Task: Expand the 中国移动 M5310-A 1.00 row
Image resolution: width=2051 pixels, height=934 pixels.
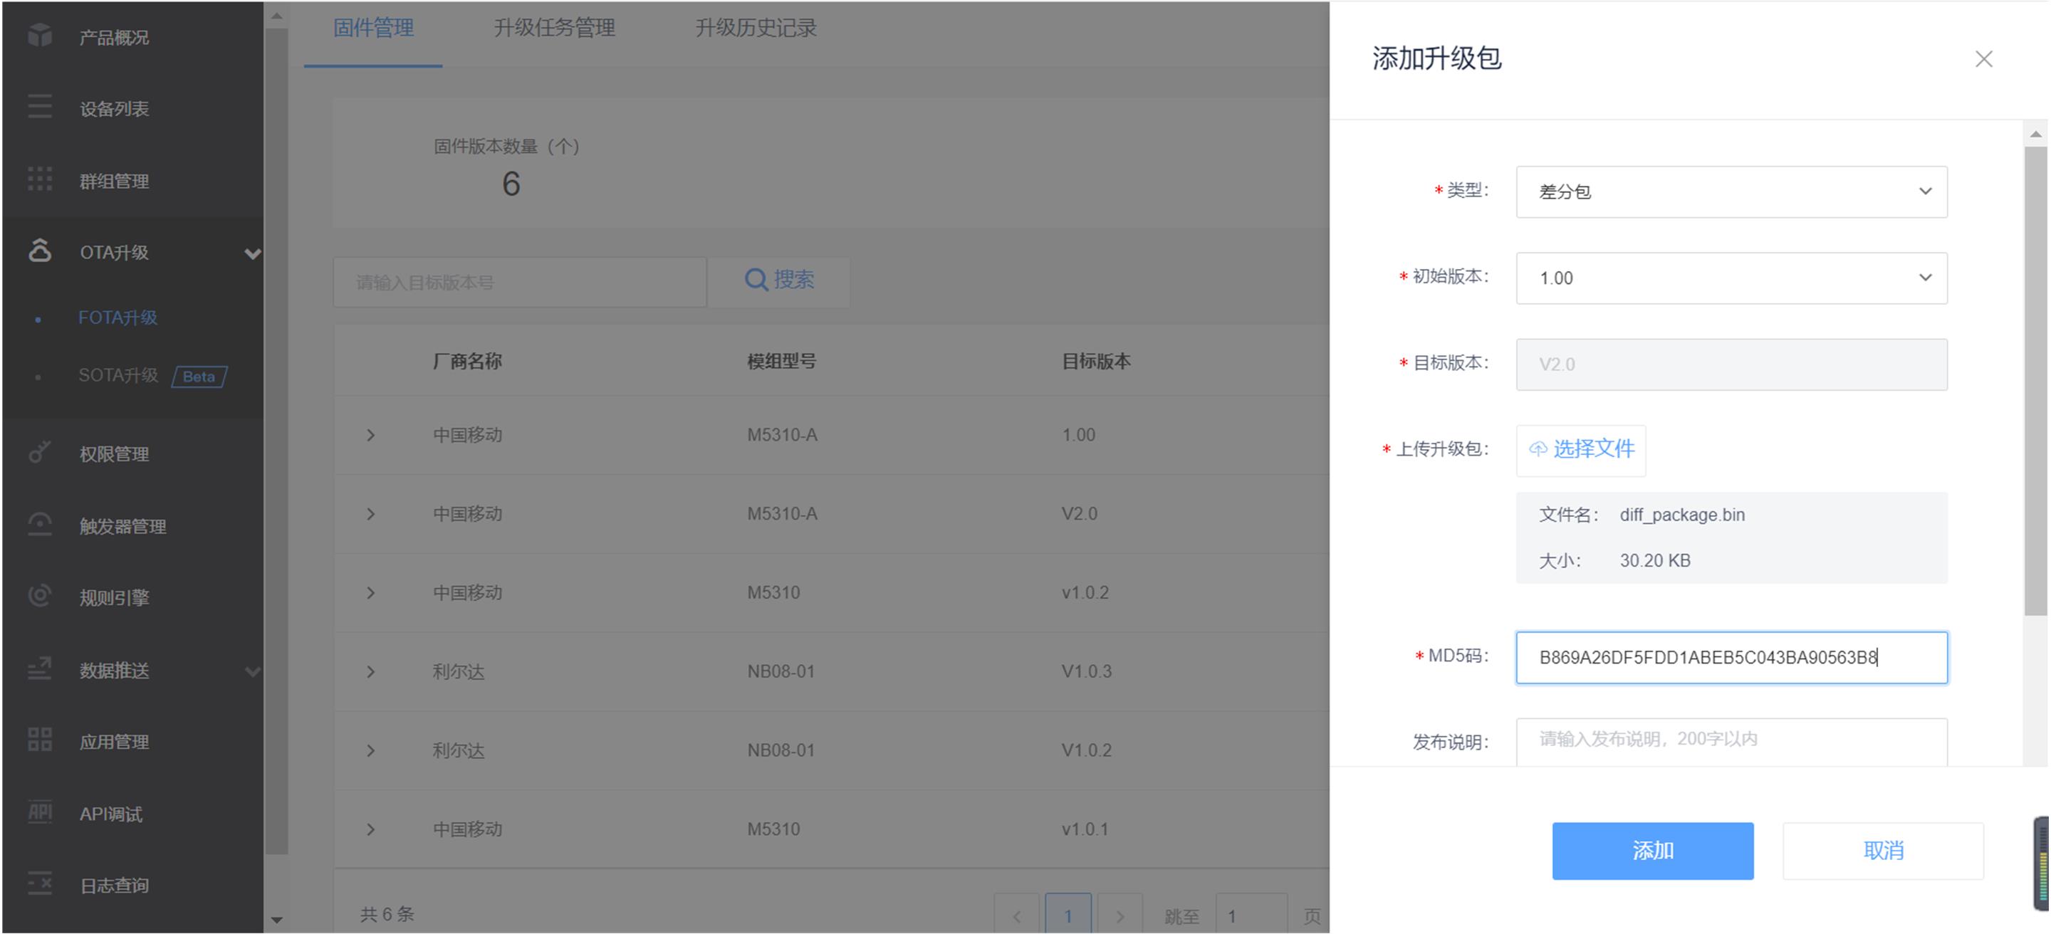Action: 370,435
